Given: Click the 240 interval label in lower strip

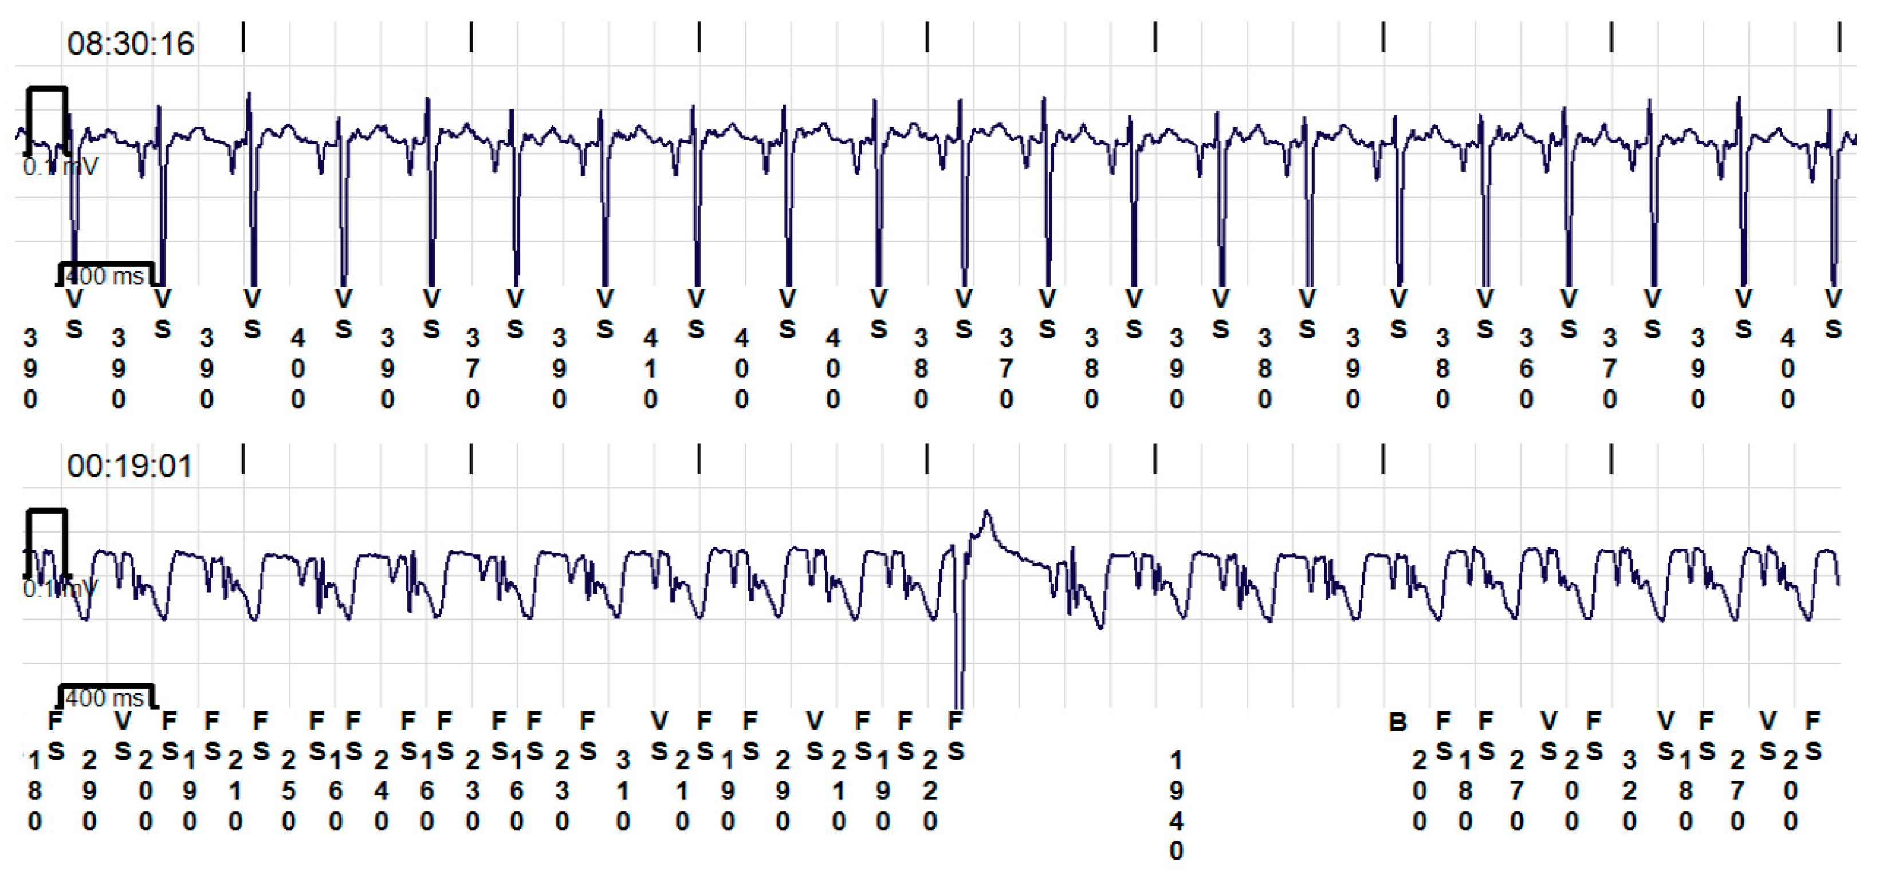Looking at the screenshot, I should (x=381, y=790).
